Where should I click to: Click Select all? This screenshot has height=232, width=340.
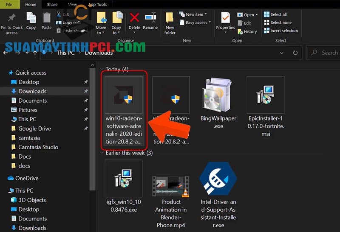pyautogui.click(x=275, y=14)
